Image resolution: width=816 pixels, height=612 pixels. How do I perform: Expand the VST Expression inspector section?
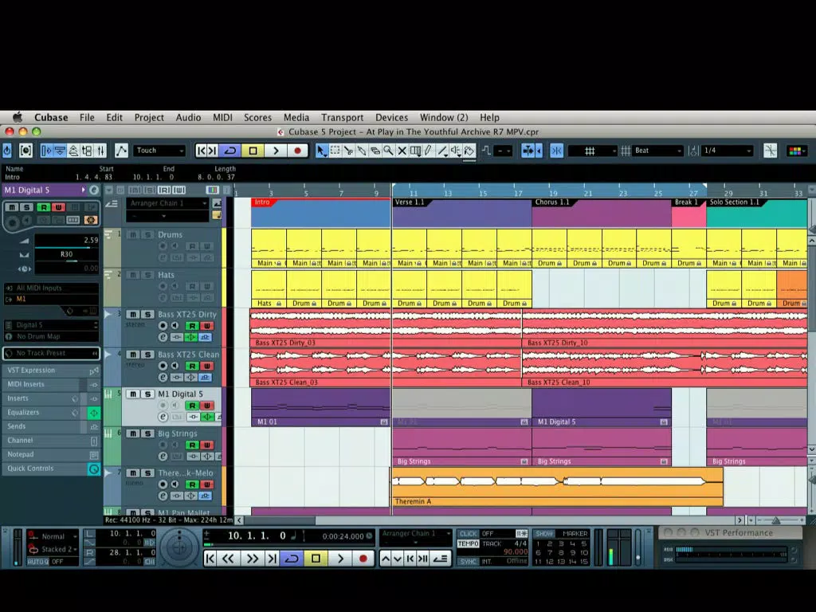click(51, 371)
